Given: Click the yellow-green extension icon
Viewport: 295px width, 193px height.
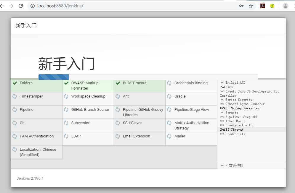Looking at the screenshot, I should tap(272, 6).
